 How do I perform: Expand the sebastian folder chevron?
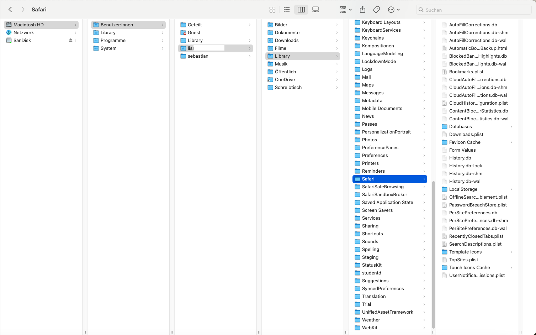pos(250,56)
